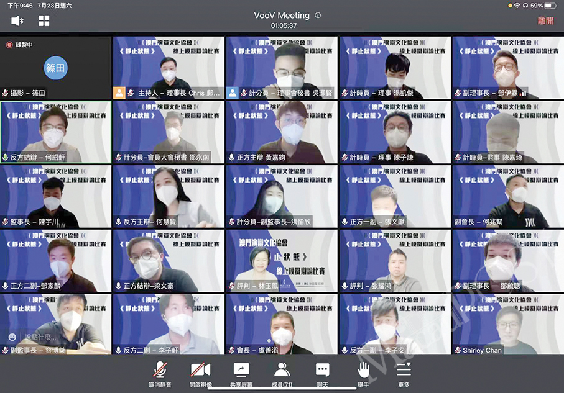564x393 pixels.
Task: Open the meeting info icon beside VooV Meeting
Action: (x=318, y=15)
